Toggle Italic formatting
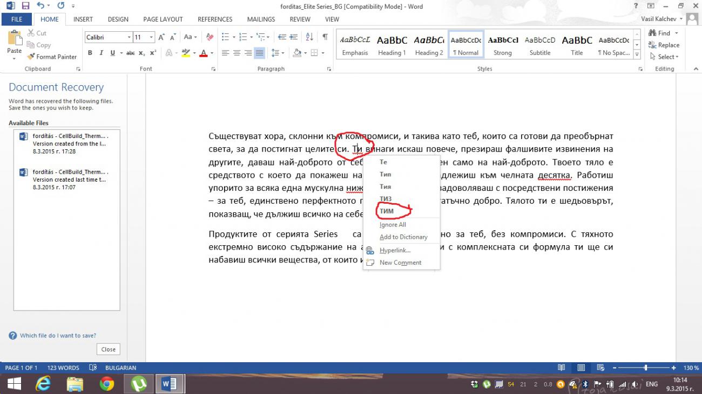The height and width of the screenshot is (394, 702). (x=101, y=53)
